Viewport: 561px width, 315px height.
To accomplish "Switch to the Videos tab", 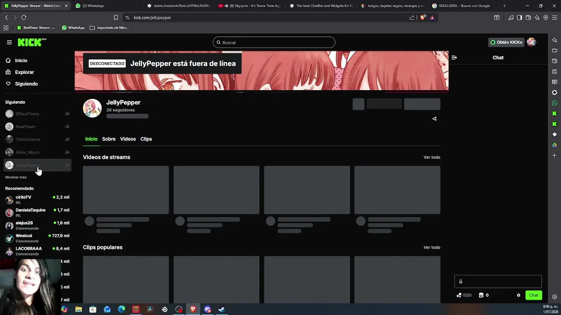I will [x=128, y=139].
